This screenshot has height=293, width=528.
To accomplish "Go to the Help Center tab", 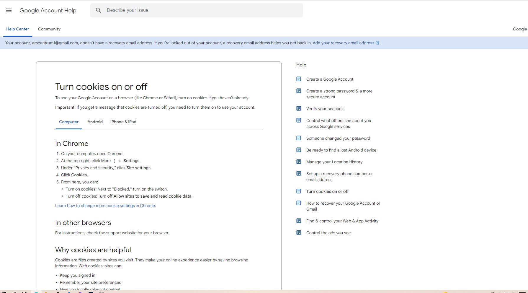I will coord(18,29).
